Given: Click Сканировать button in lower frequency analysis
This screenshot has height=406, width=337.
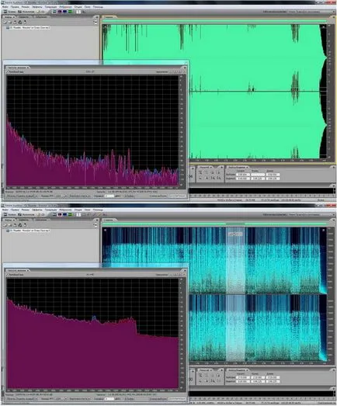Looking at the screenshot, I should coord(178,399).
